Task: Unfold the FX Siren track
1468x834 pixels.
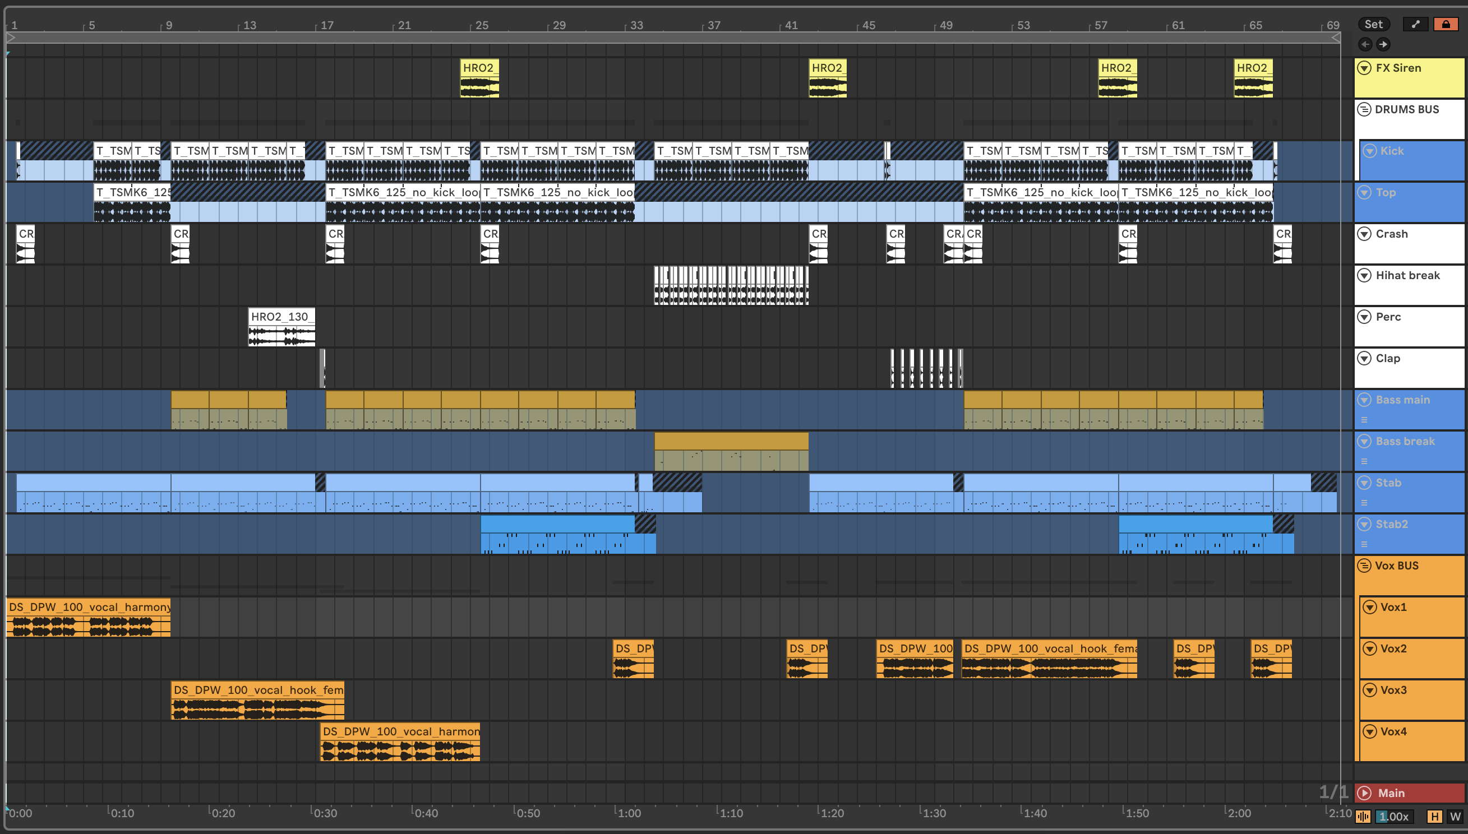Action: click(1365, 68)
